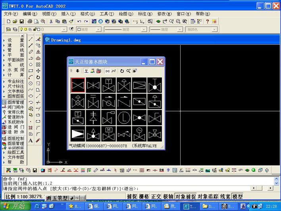Open the 绘图 menu
The image size is (281, 211).
click(126, 14)
